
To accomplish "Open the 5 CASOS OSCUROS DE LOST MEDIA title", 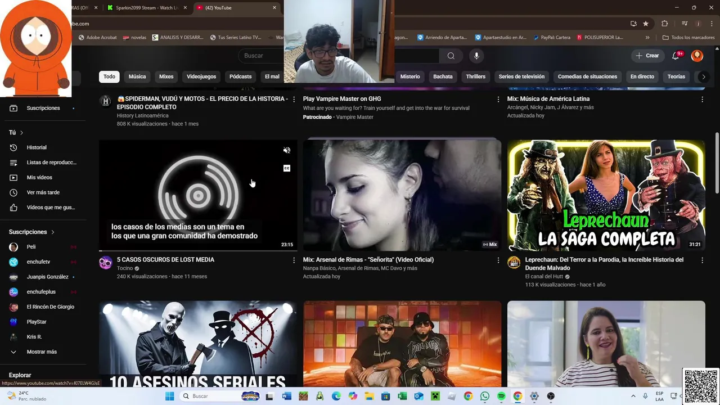I will tap(165, 260).
